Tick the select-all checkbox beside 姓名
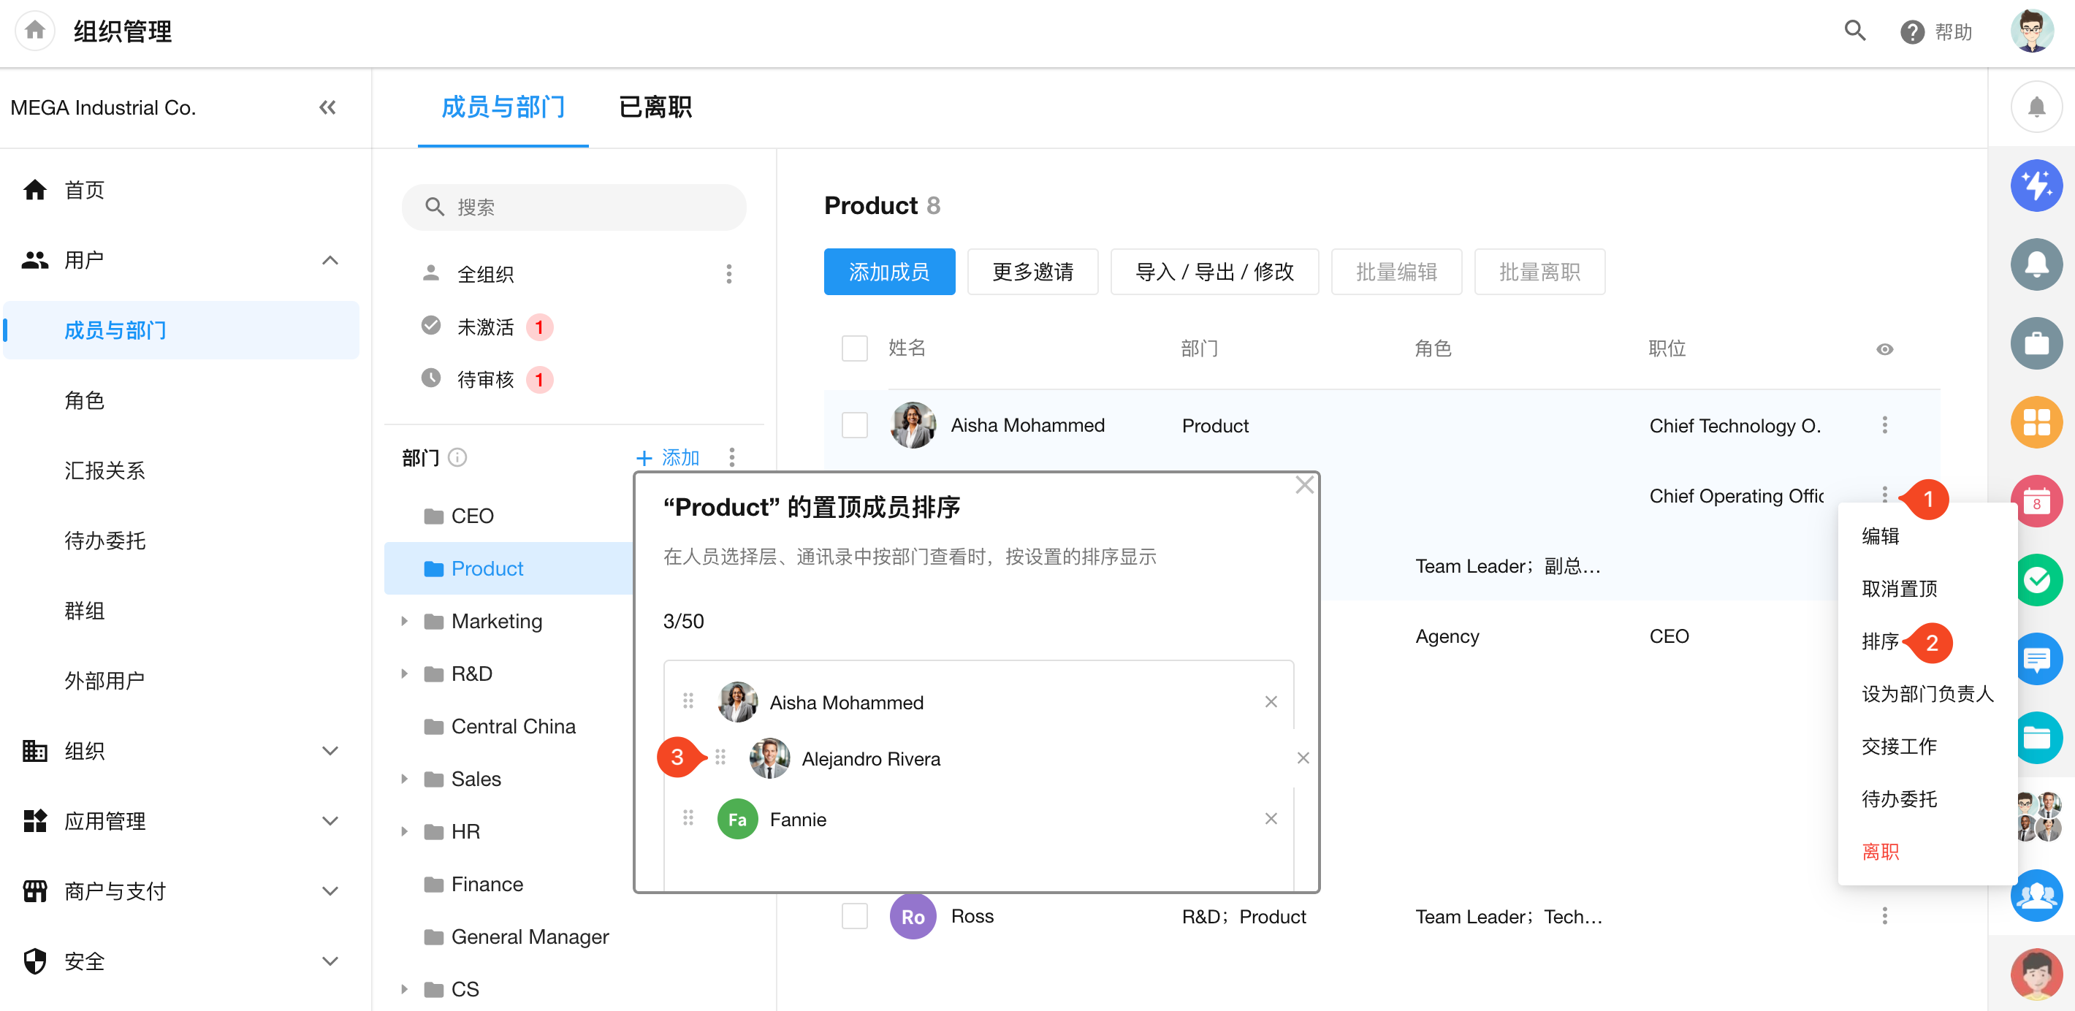 point(854,348)
